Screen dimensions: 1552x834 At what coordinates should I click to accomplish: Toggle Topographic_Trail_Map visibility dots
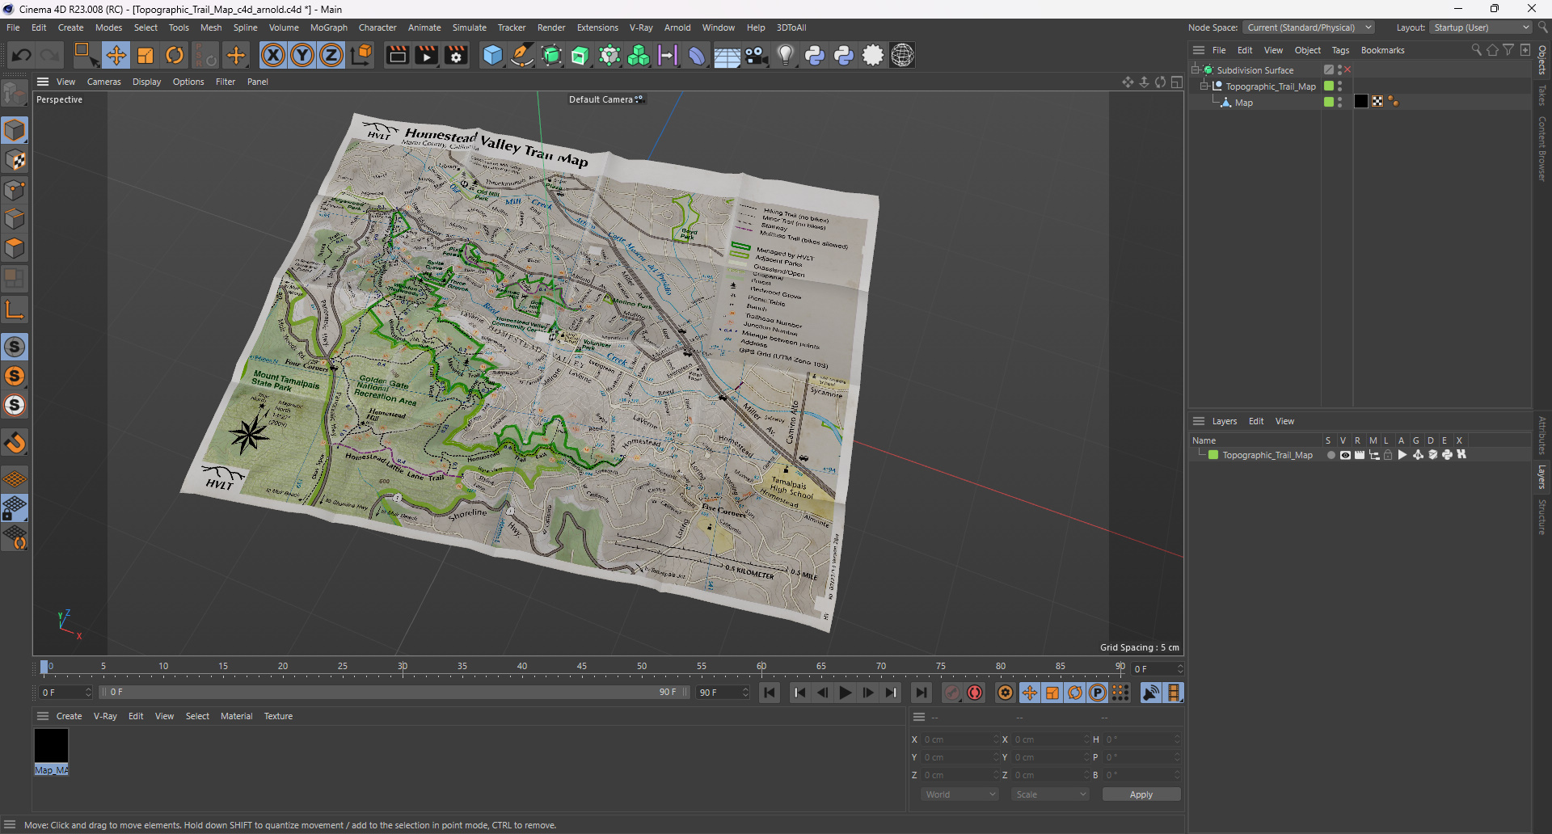coord(1339,86)
